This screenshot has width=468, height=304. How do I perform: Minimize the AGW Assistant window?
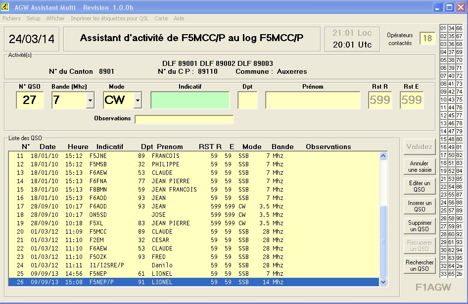(x=437, y=7)
